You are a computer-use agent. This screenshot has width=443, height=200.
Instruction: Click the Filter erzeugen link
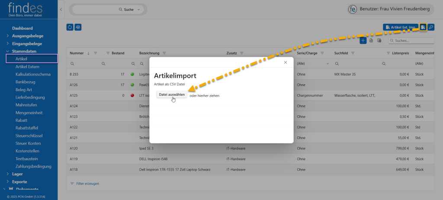(x=87, y=184)
